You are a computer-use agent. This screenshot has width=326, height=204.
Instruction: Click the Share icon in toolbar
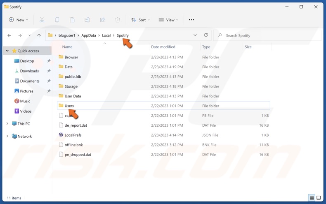point(102,20)
